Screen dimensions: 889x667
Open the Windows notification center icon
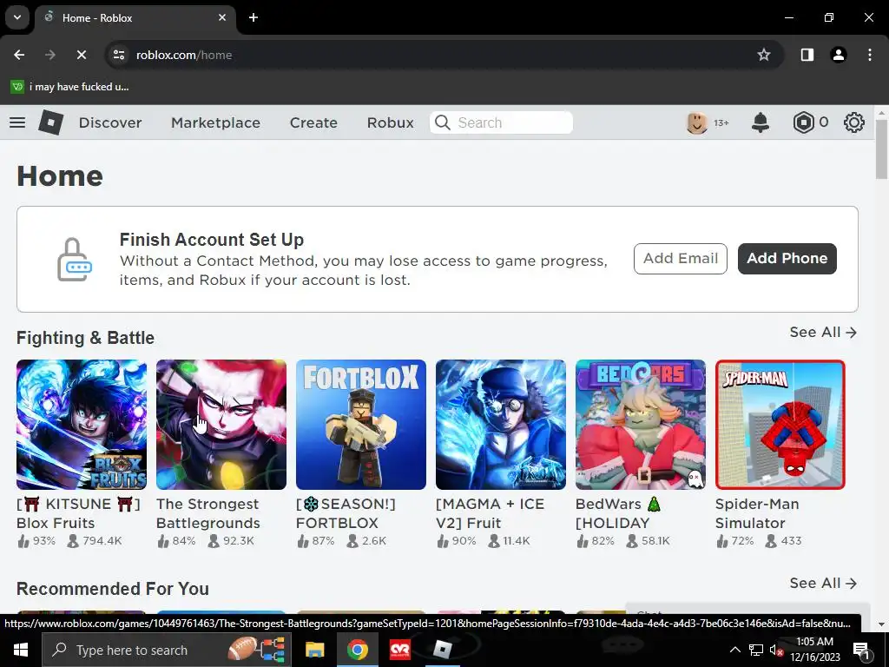(861, 650)
